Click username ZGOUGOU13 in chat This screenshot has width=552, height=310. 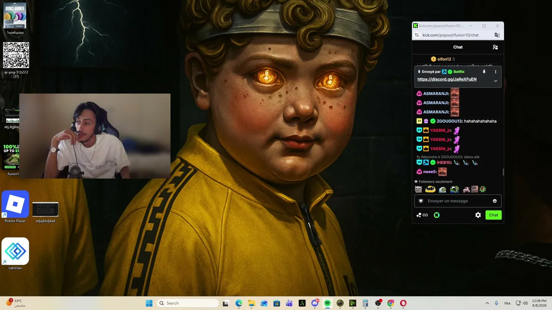point(449,121)
